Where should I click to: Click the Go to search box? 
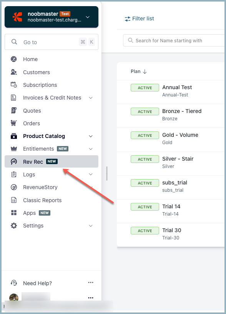click(x=52, y=42)
